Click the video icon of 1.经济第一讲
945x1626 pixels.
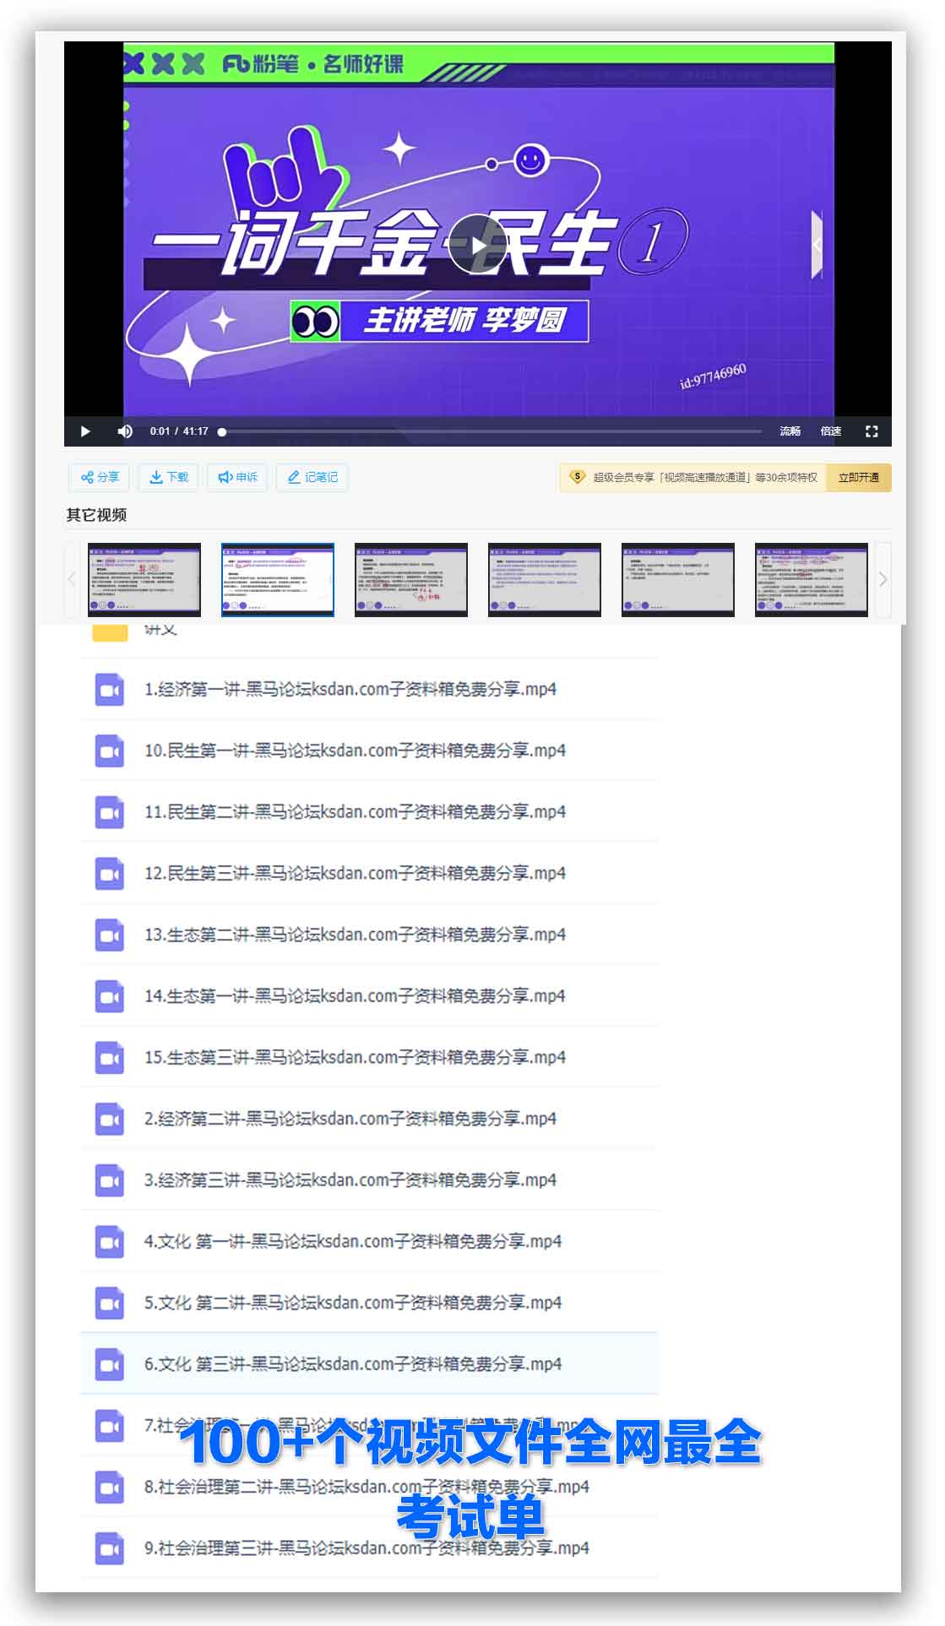tap(110, 689)
